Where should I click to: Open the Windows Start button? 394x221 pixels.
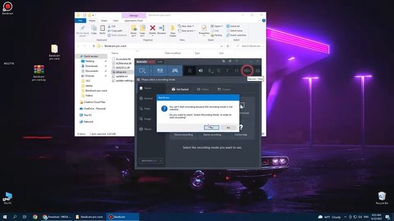point(5,217)
